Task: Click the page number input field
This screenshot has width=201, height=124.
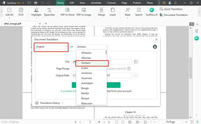Action: (90, 122)
